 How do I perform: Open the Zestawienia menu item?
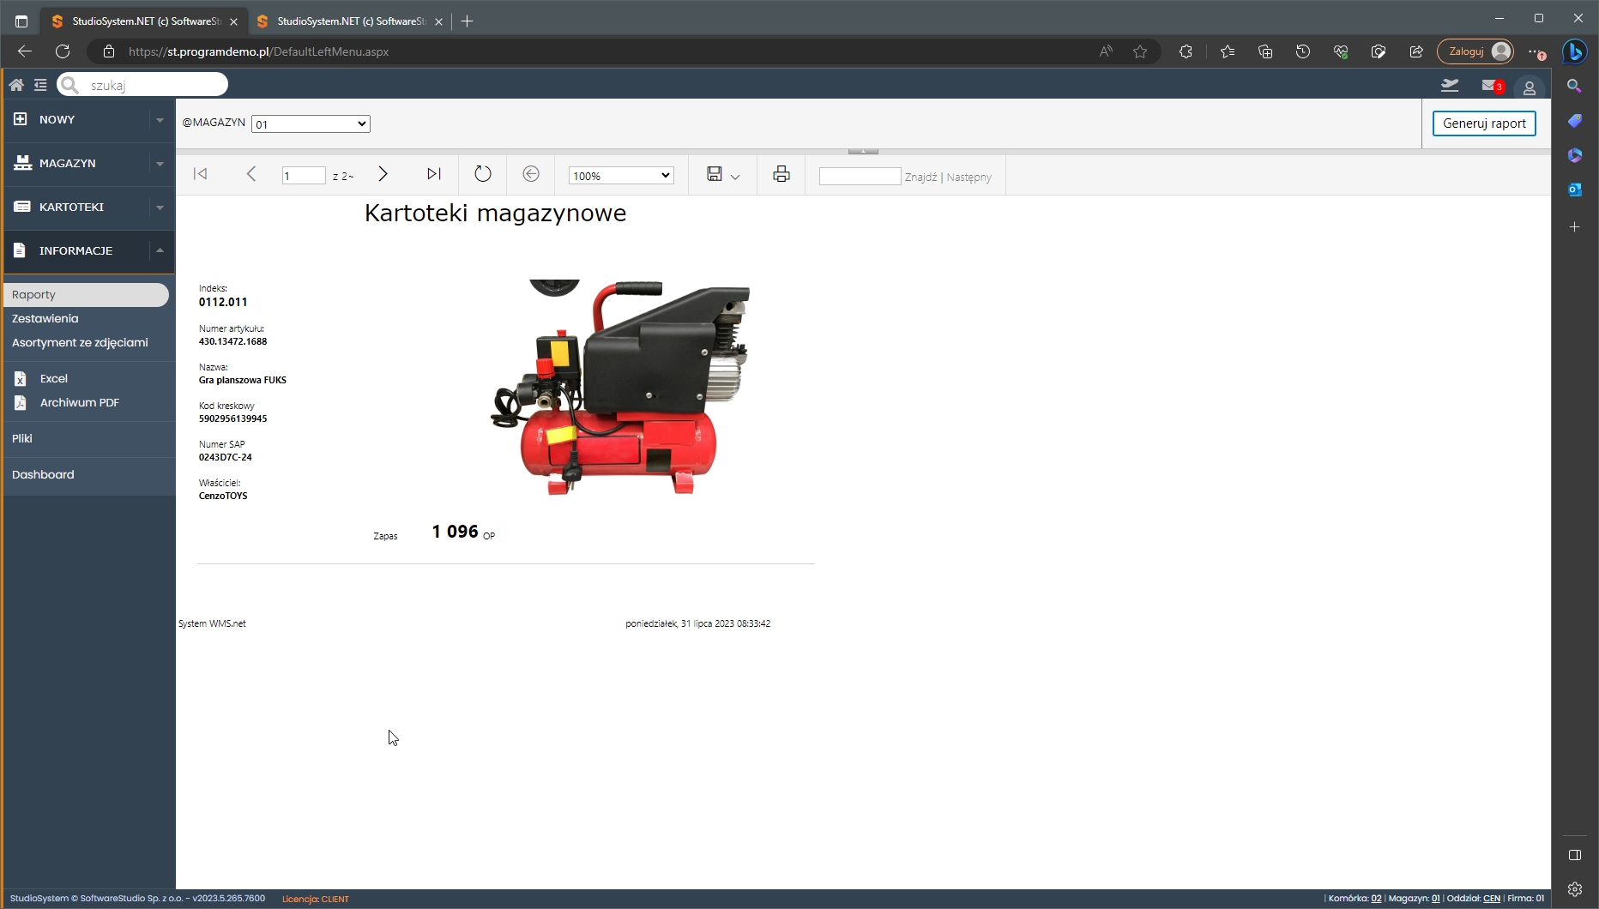[x=45, y=319]
